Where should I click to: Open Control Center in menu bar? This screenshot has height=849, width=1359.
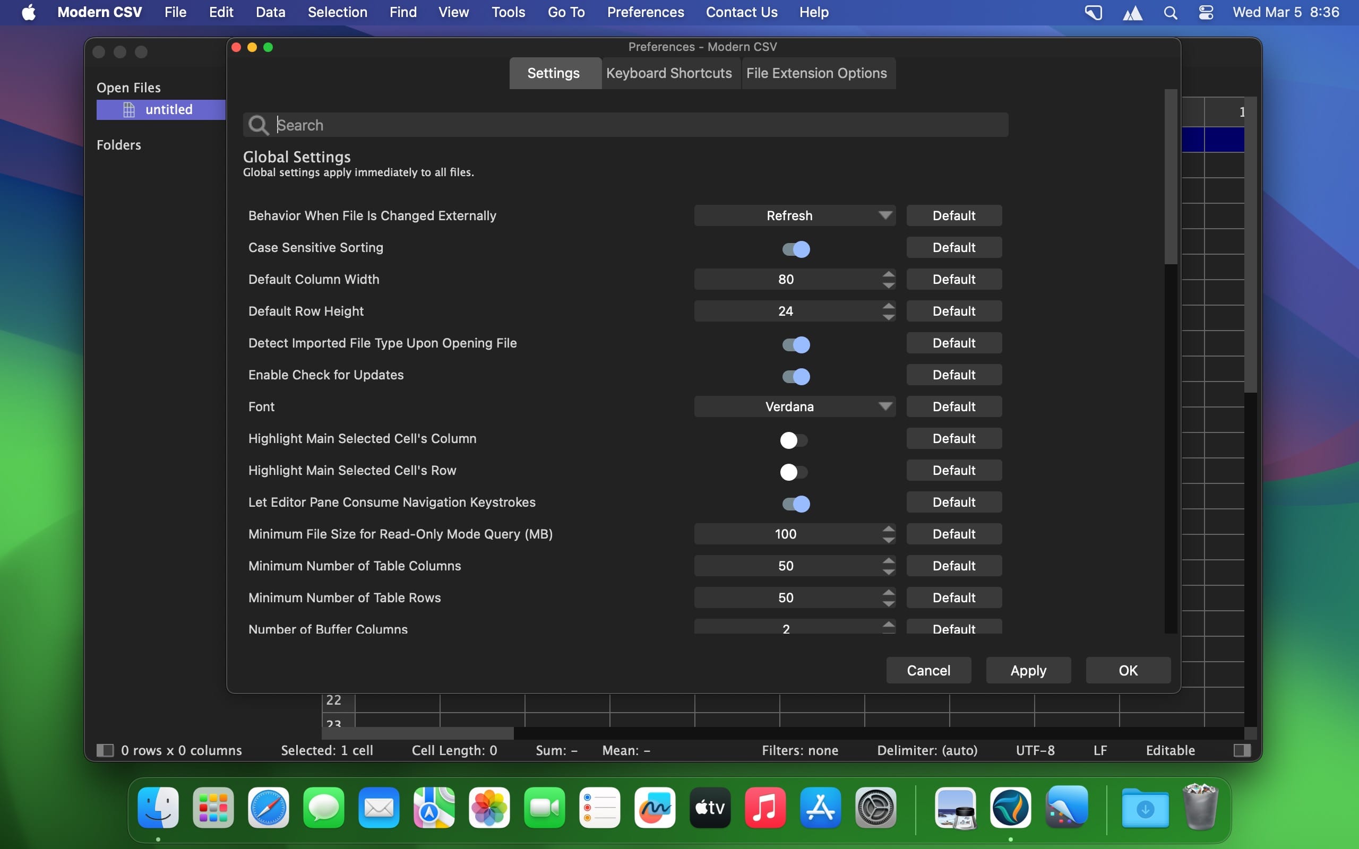[1206, 12]
